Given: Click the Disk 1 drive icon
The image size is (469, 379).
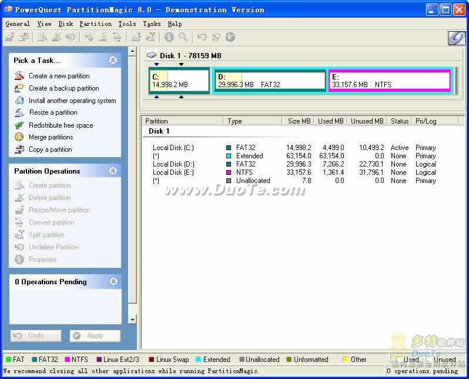Looking at the screenshot, I should 152,55.
